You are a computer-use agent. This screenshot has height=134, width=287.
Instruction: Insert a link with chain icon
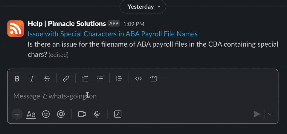(x=66, y=79)
